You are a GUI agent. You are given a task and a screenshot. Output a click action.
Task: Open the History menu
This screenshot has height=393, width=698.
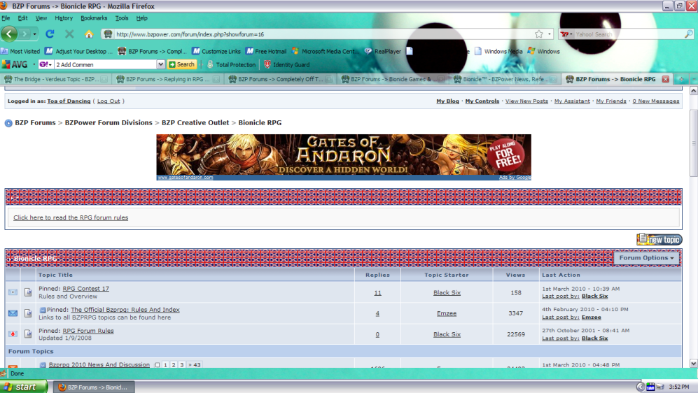click(x=64, y=18)
